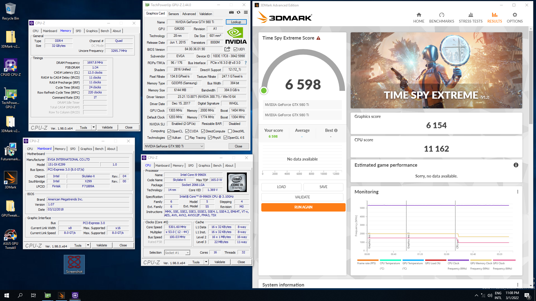Screen dimensions: 536x301
Task: Toggle CUDA checkbox
Action: 187,131
